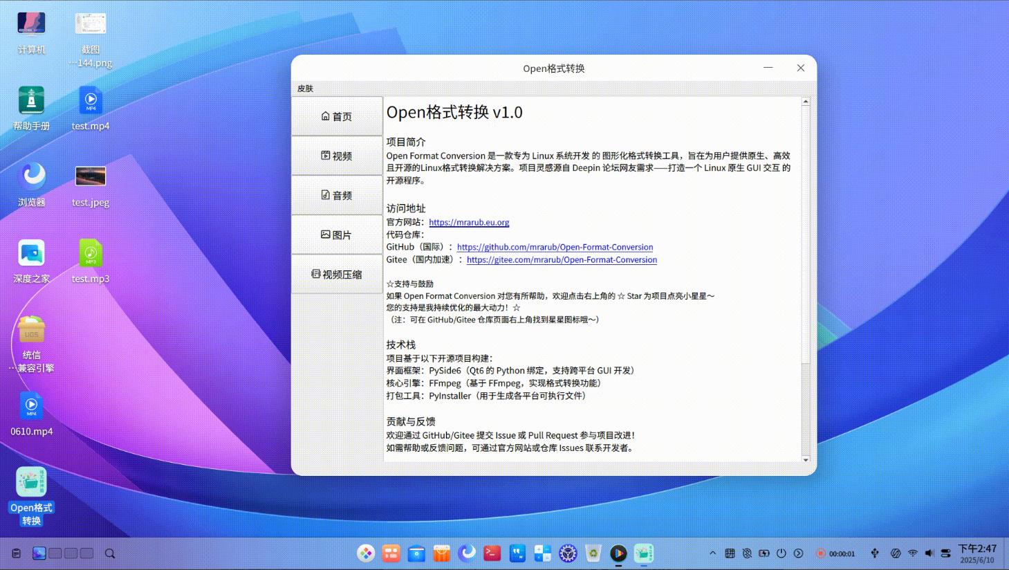This screenshot has width=1009, height=570.
Task: Click the scrollbar up arrow
Action: 806,102
